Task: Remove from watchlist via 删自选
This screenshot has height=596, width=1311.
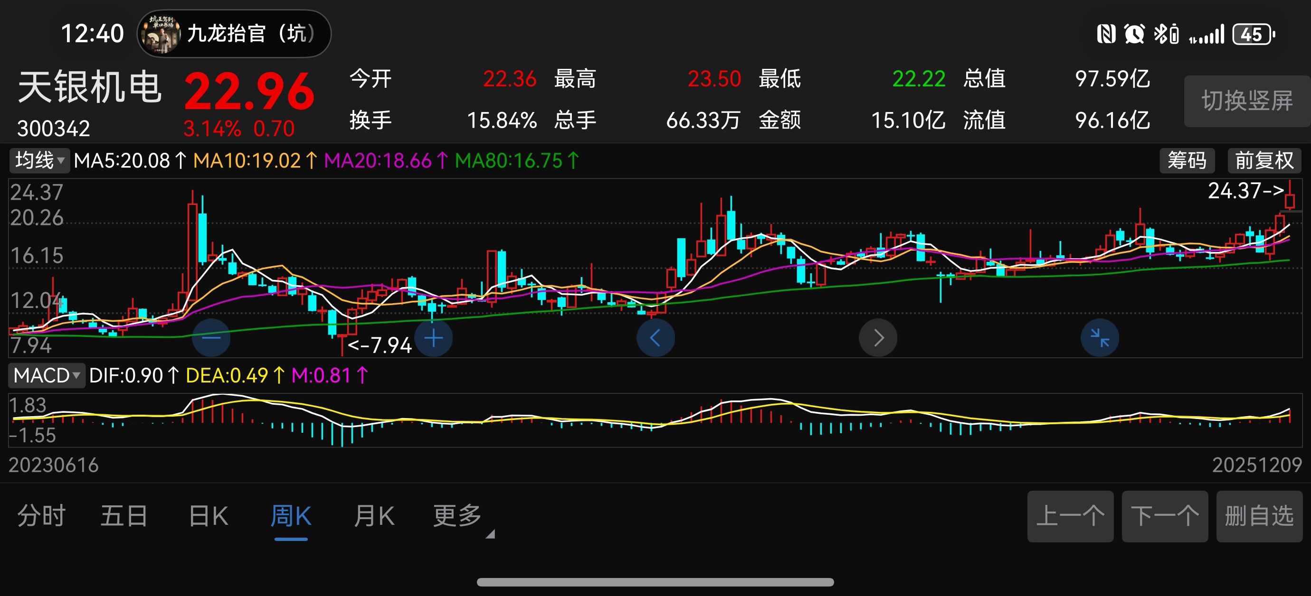Action: (1259, 516)
